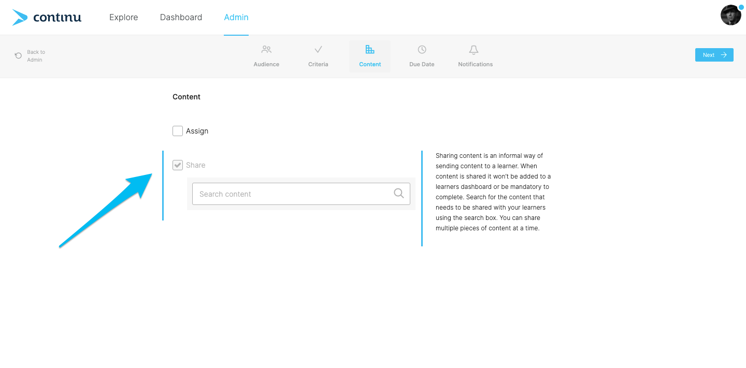The height and width of the screenshot is (368, 746).
Task: Click the magnifier search icon
Action: pyautogui.click(x=398, y=193)
